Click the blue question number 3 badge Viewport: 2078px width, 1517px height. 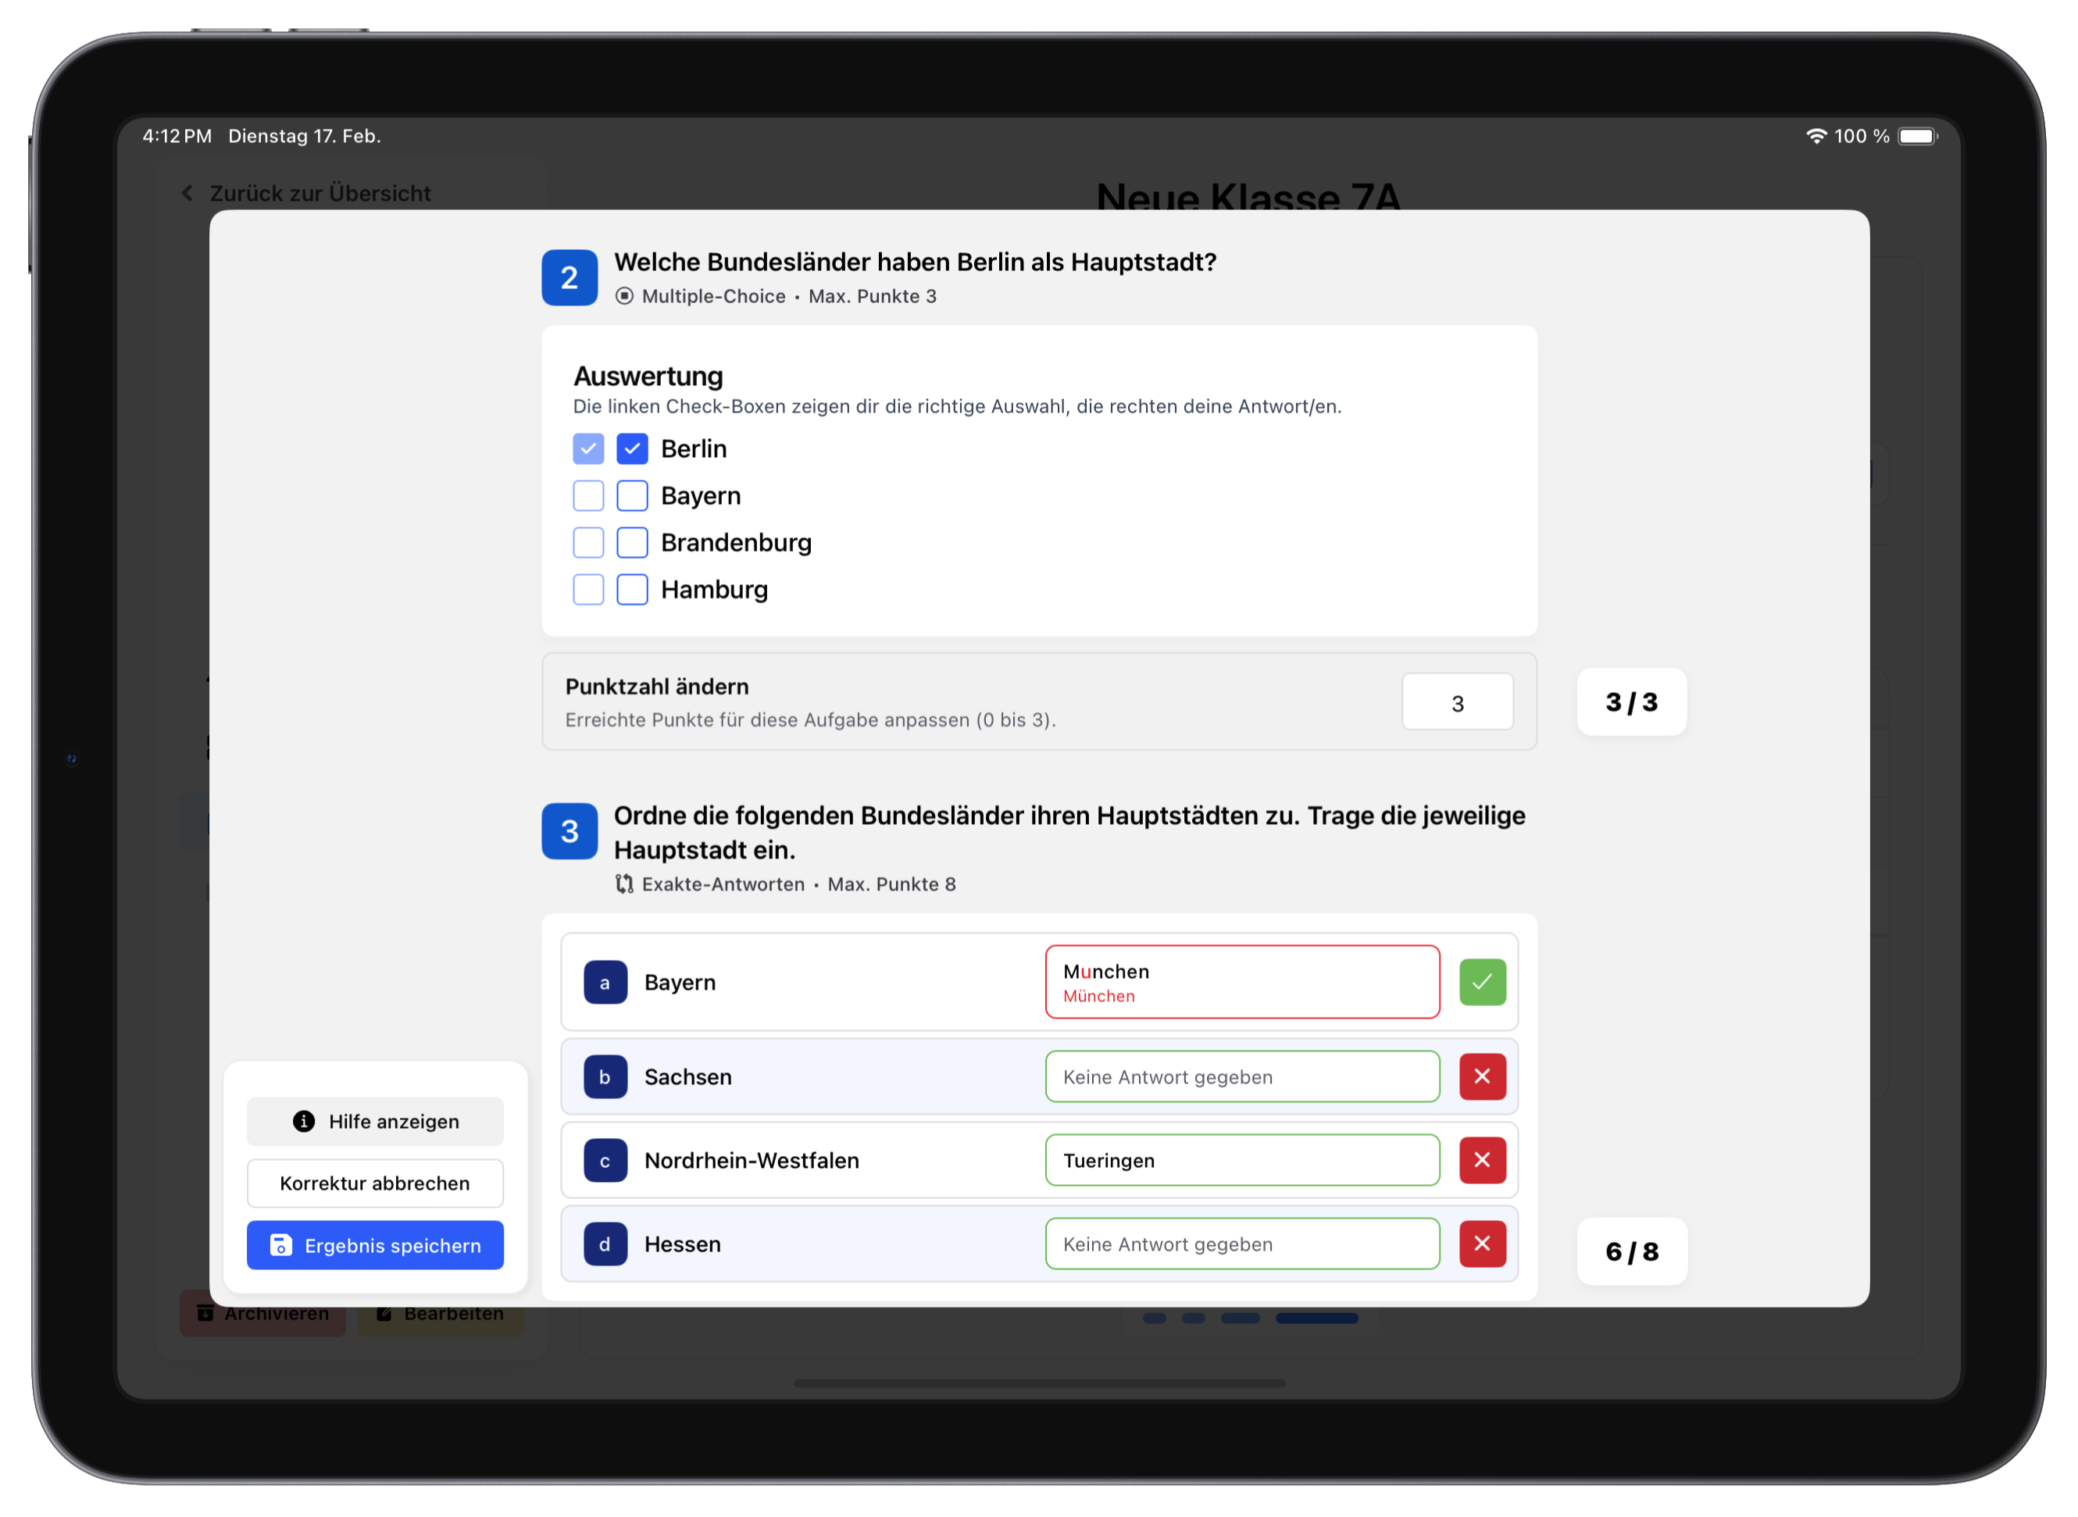[x=569, y=831]
